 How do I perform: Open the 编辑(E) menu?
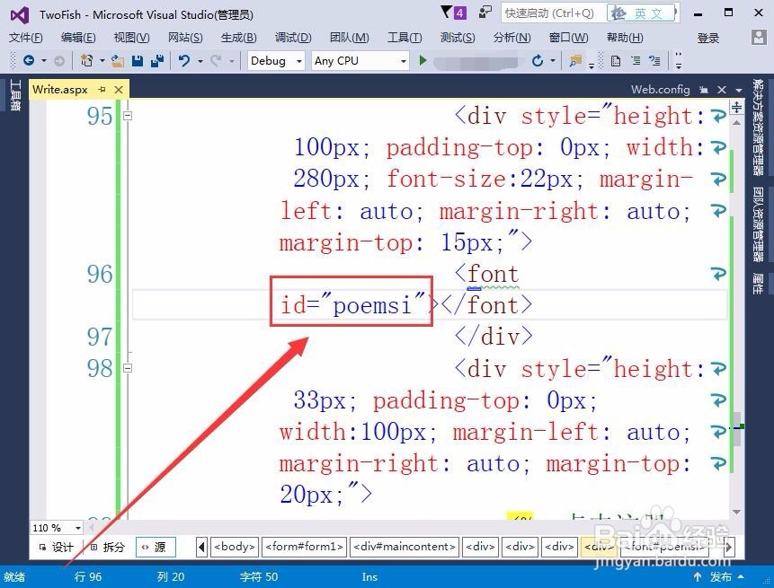(x=78, y=38)
